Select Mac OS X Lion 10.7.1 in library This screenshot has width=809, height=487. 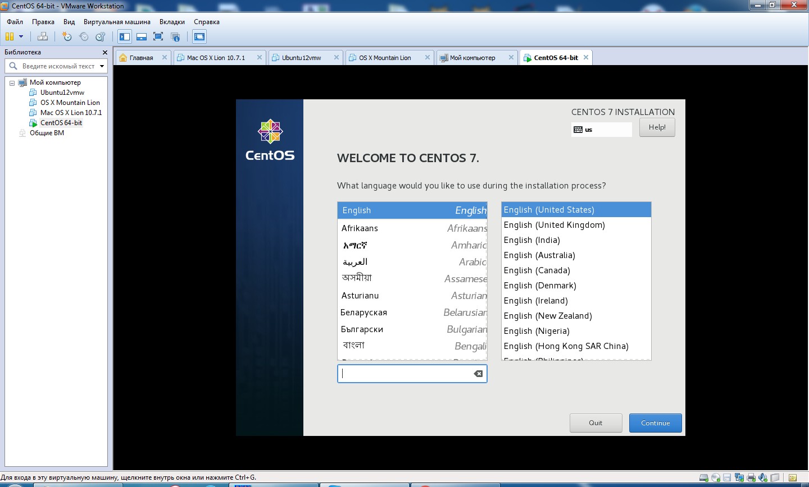(x=71, y=113)
